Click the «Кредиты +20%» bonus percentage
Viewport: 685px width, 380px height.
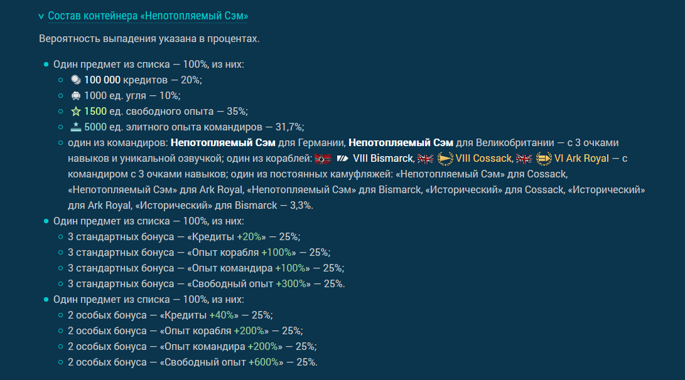[249, 236]
